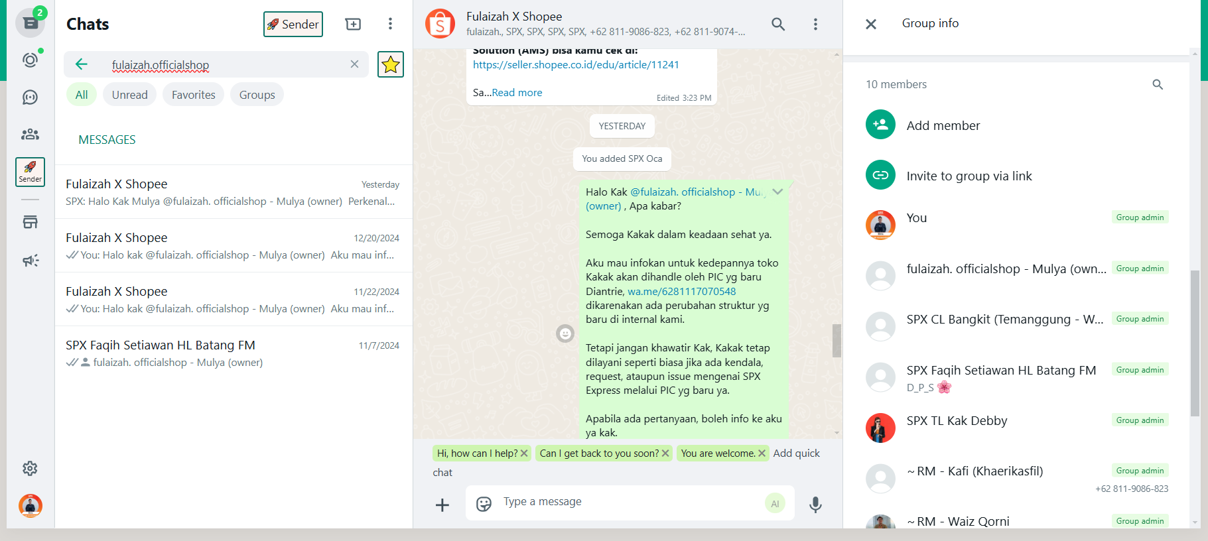Close the Group info panel
This screenshot has width=1208, height=541.
point(871,25)
